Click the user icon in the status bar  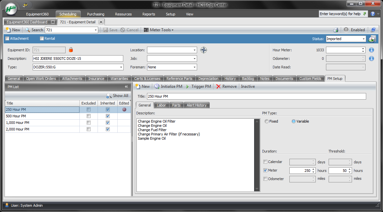tap(7, 205)
